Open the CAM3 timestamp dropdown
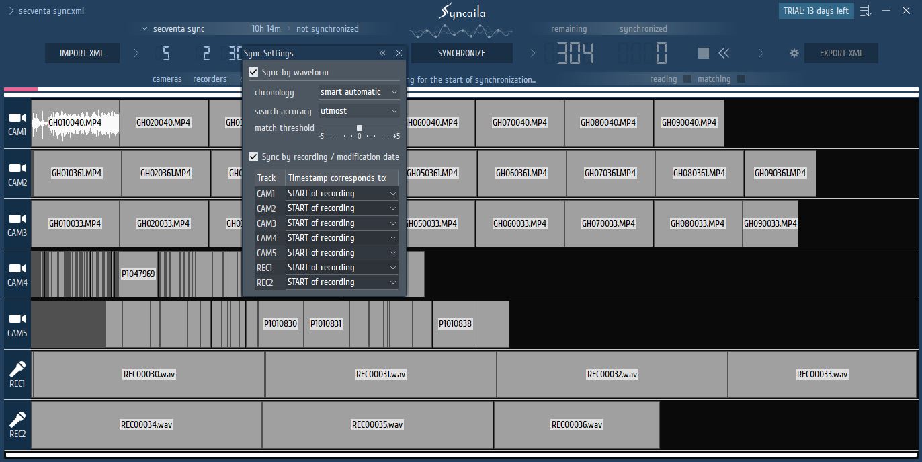922x462 pixels. tap(342, 223)
